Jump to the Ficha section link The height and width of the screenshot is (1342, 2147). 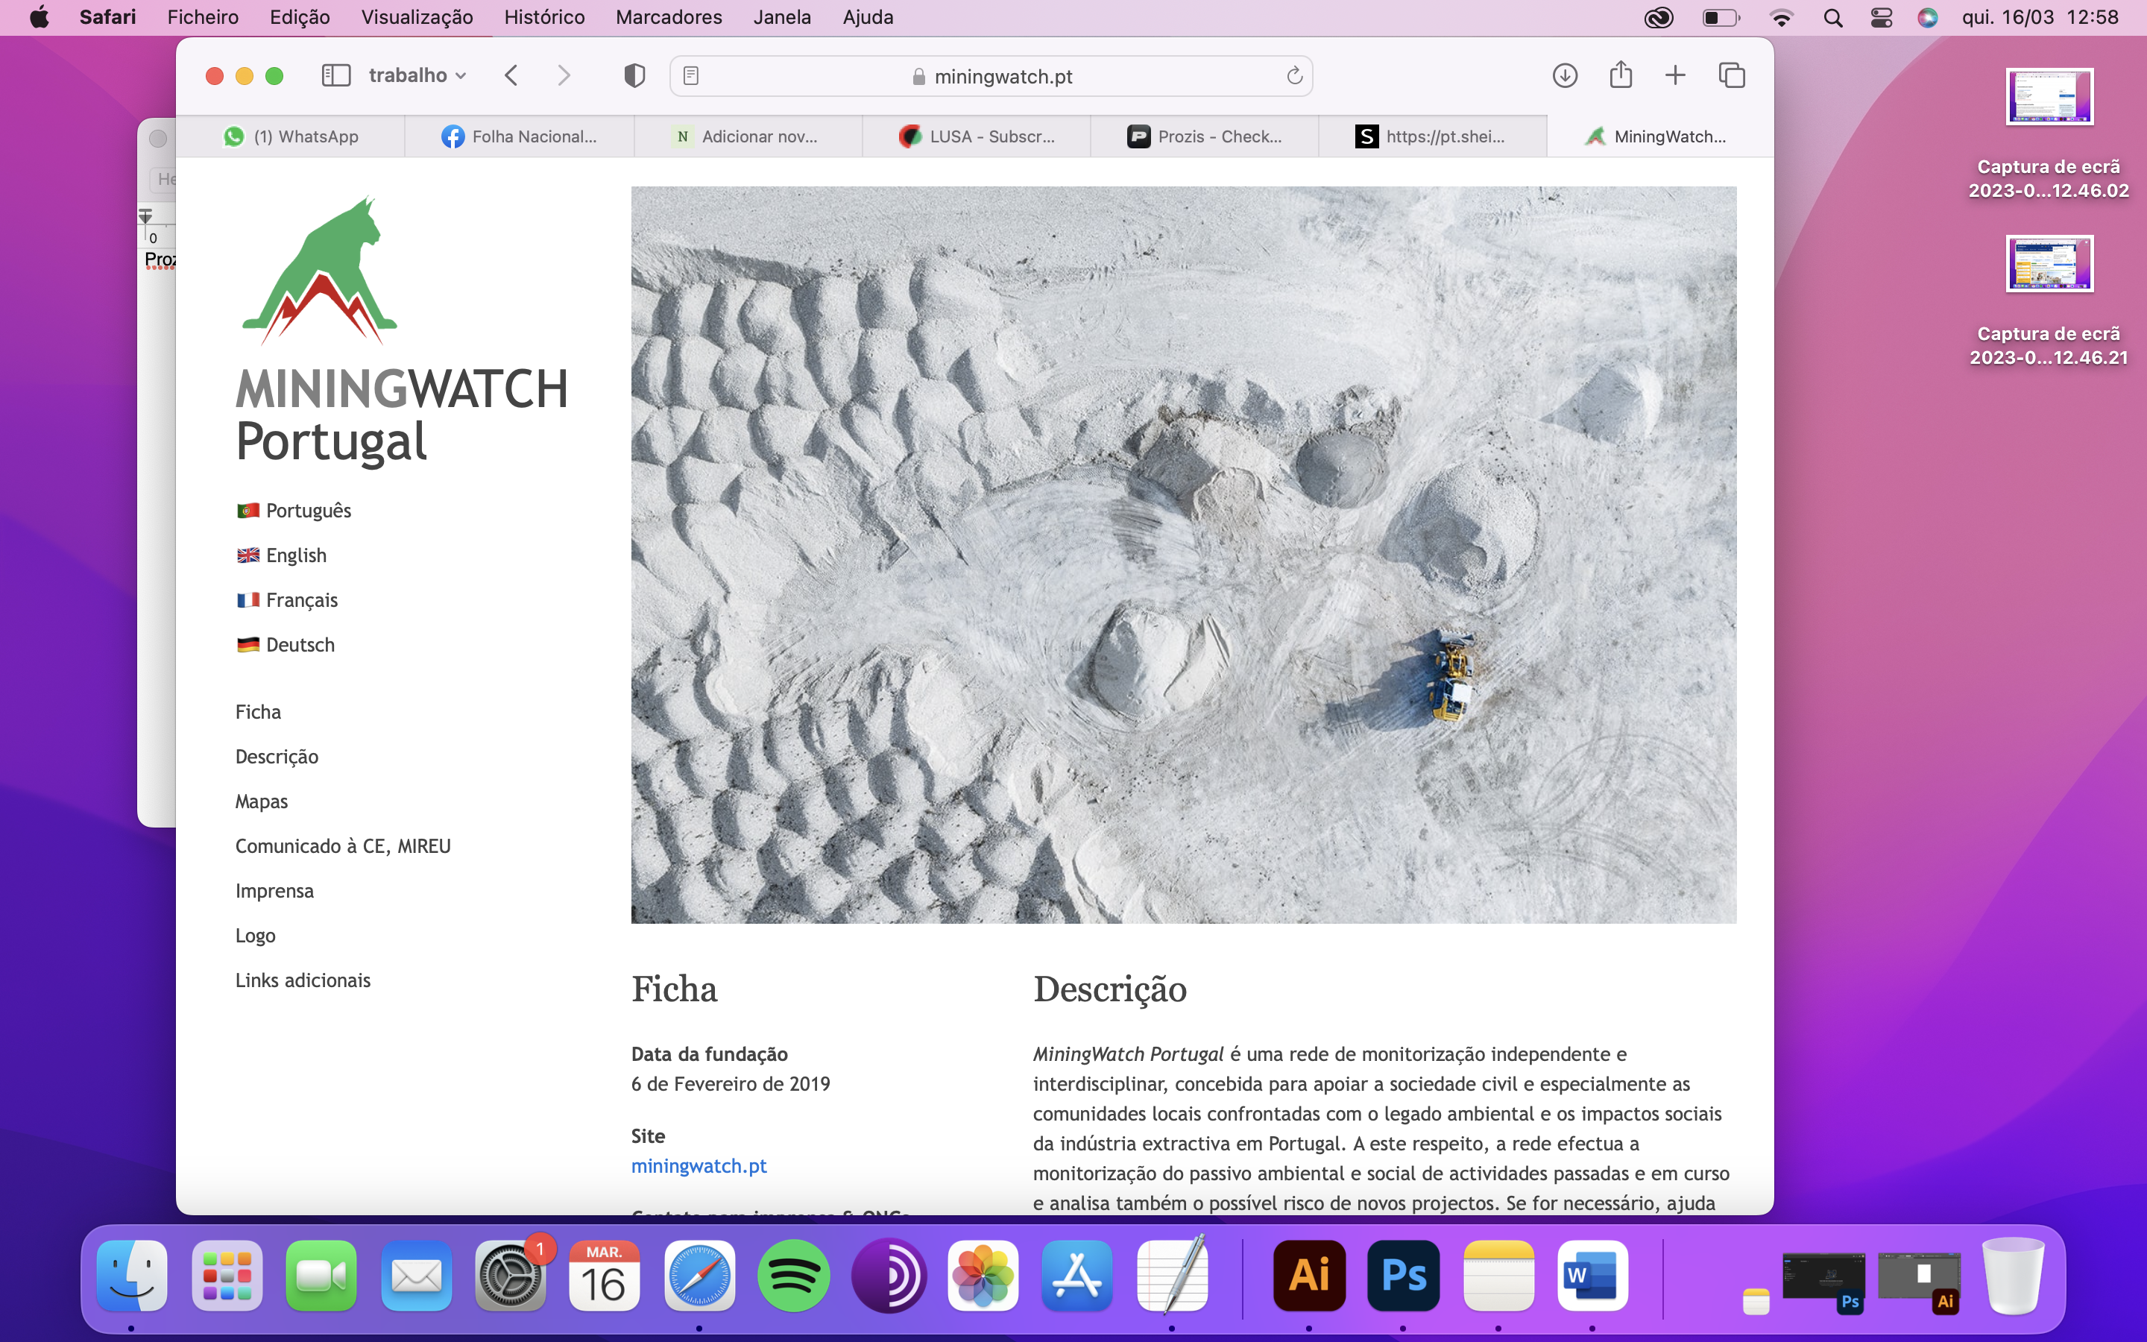pyautogui.click(x=258, y=712)
